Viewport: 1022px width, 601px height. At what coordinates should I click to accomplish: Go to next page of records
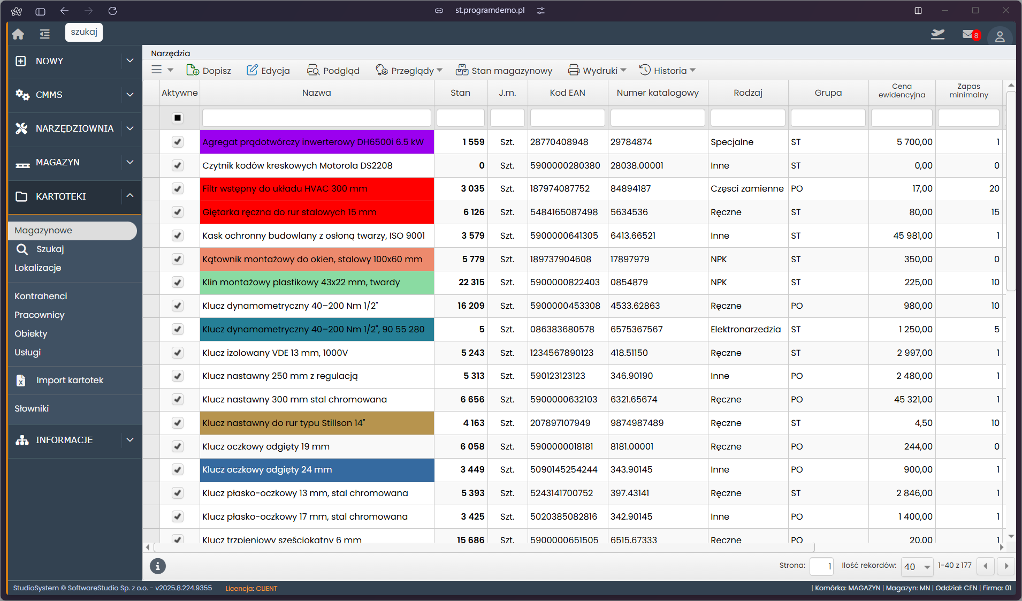tap(1006, 566)
